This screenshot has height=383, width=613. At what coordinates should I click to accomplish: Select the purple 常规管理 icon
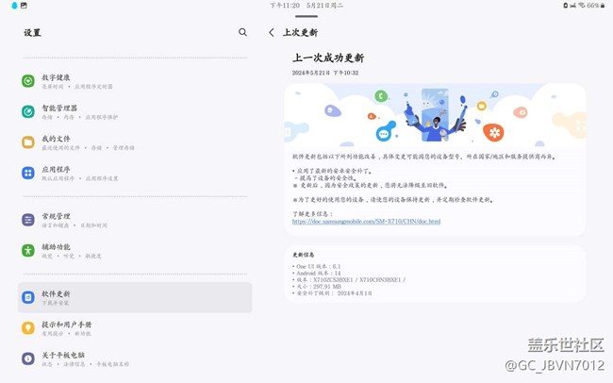(28, 220)
